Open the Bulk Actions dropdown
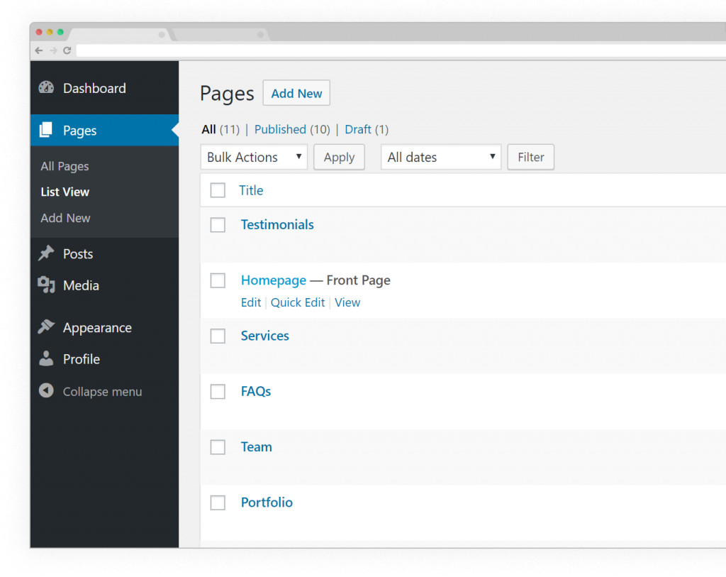 254,157
